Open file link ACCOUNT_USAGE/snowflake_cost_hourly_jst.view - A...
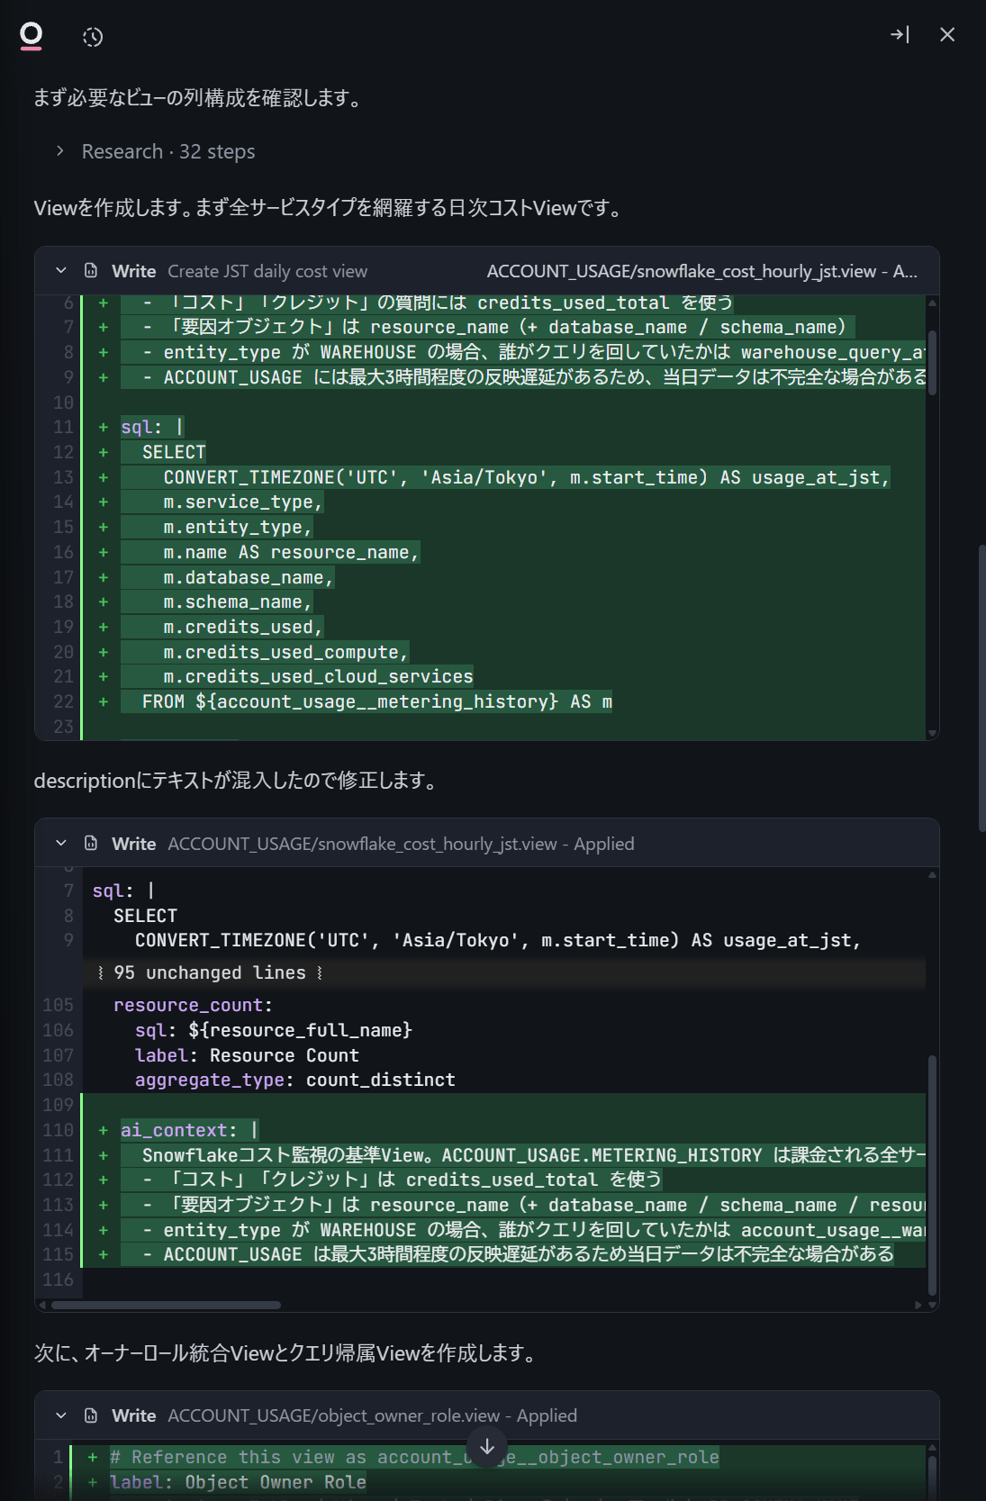The height and width of the screenshot is (1501, 986). (702, 271)
